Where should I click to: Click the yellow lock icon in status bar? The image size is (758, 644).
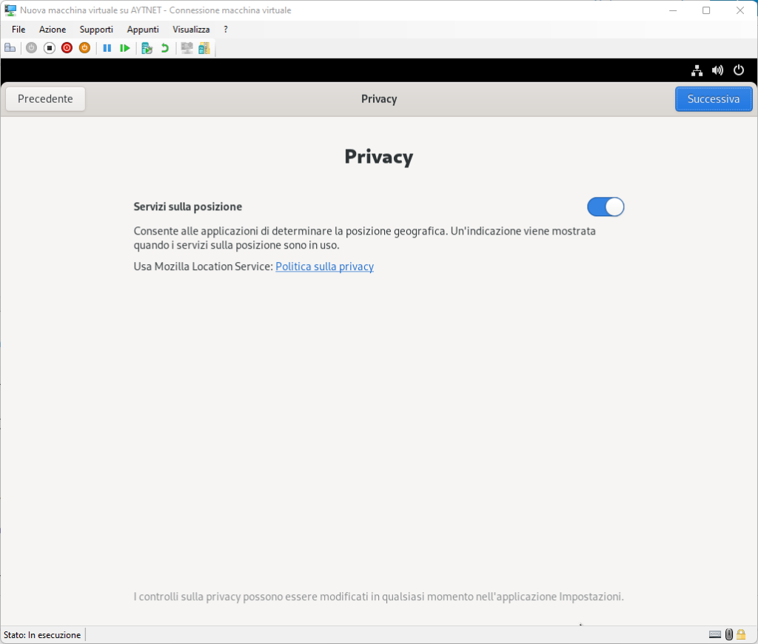tap(741, 634)
